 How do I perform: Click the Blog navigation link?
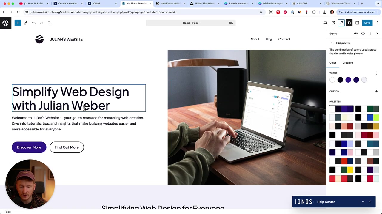(x=269, y=39)
